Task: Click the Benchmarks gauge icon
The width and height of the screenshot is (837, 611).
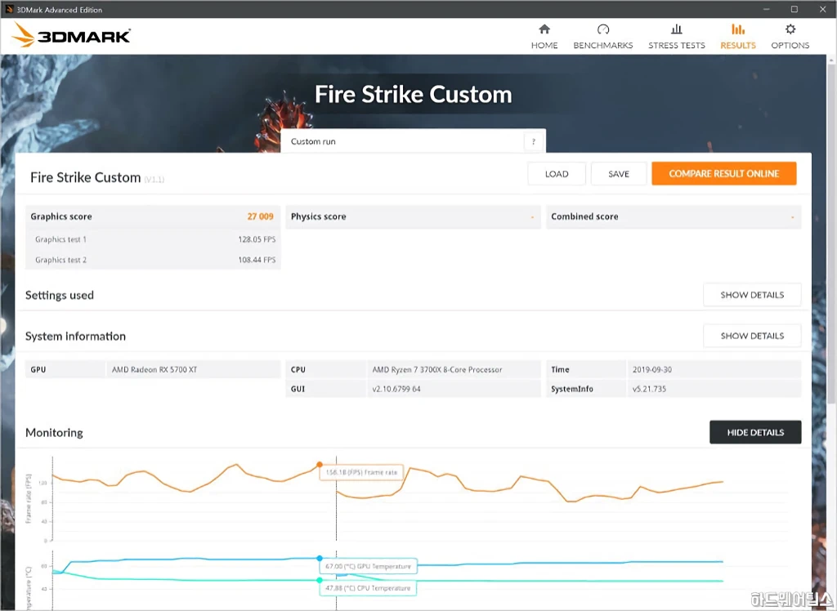Action: point(602,29)
